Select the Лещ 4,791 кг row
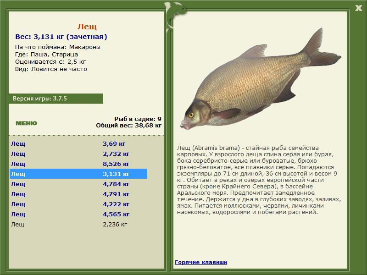The height and width of the screenshot is (275, 367). 78,194
